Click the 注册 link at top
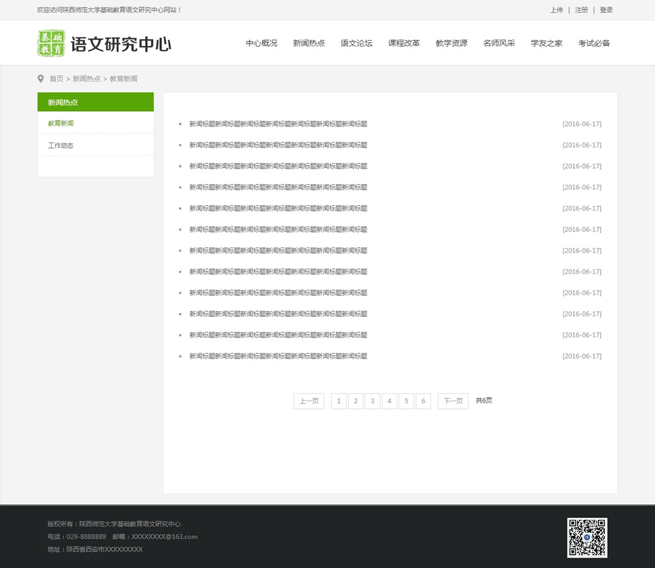Viewport: 655px width, 568px height. pyautogui.click(x=581, y=10)
